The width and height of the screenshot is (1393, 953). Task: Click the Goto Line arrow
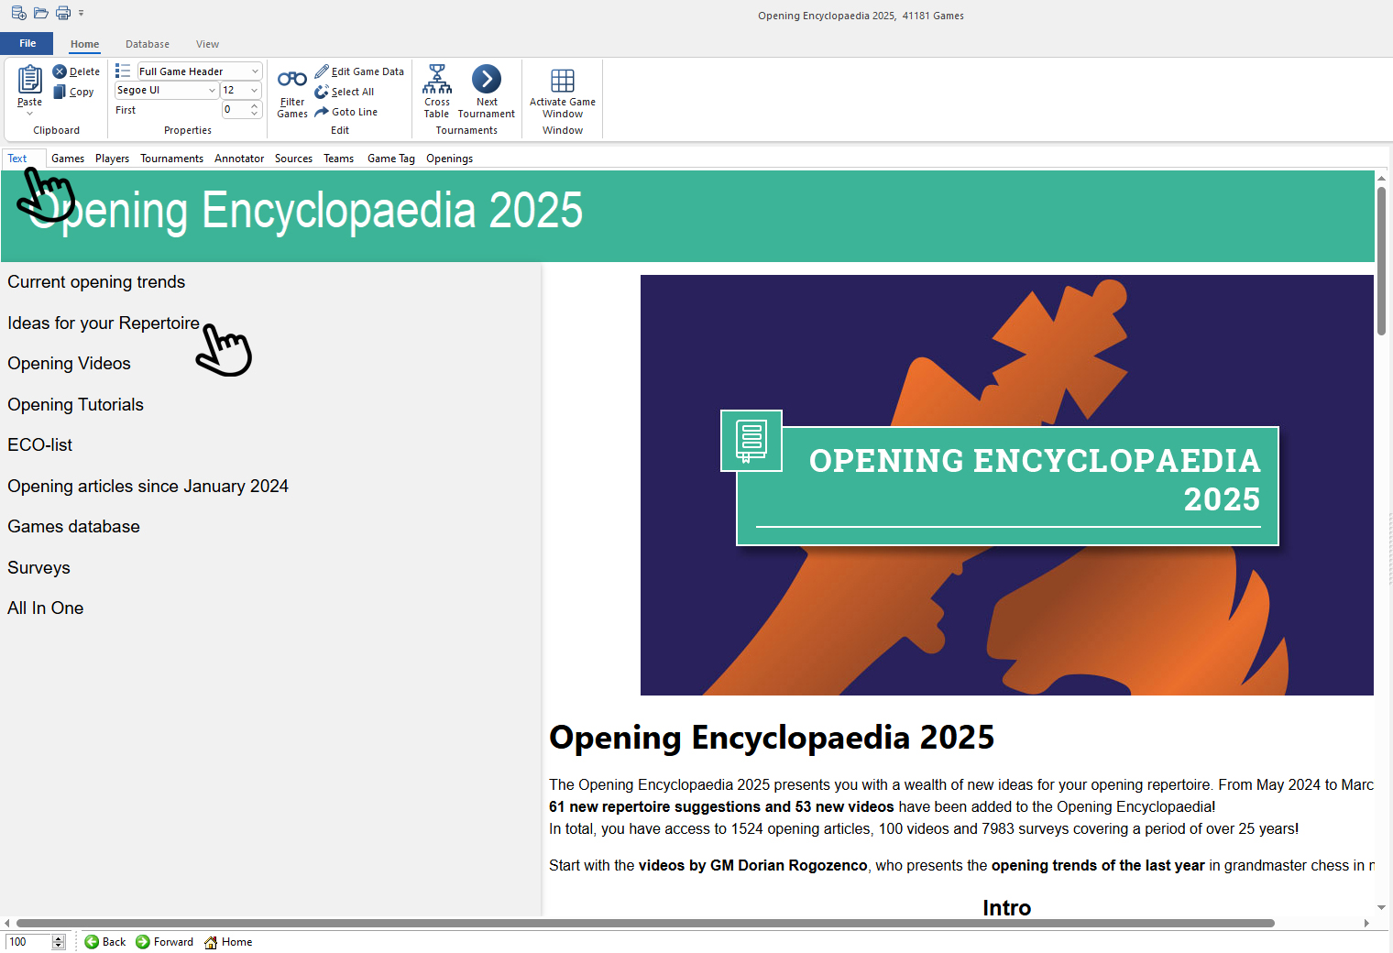pos(322,112)
